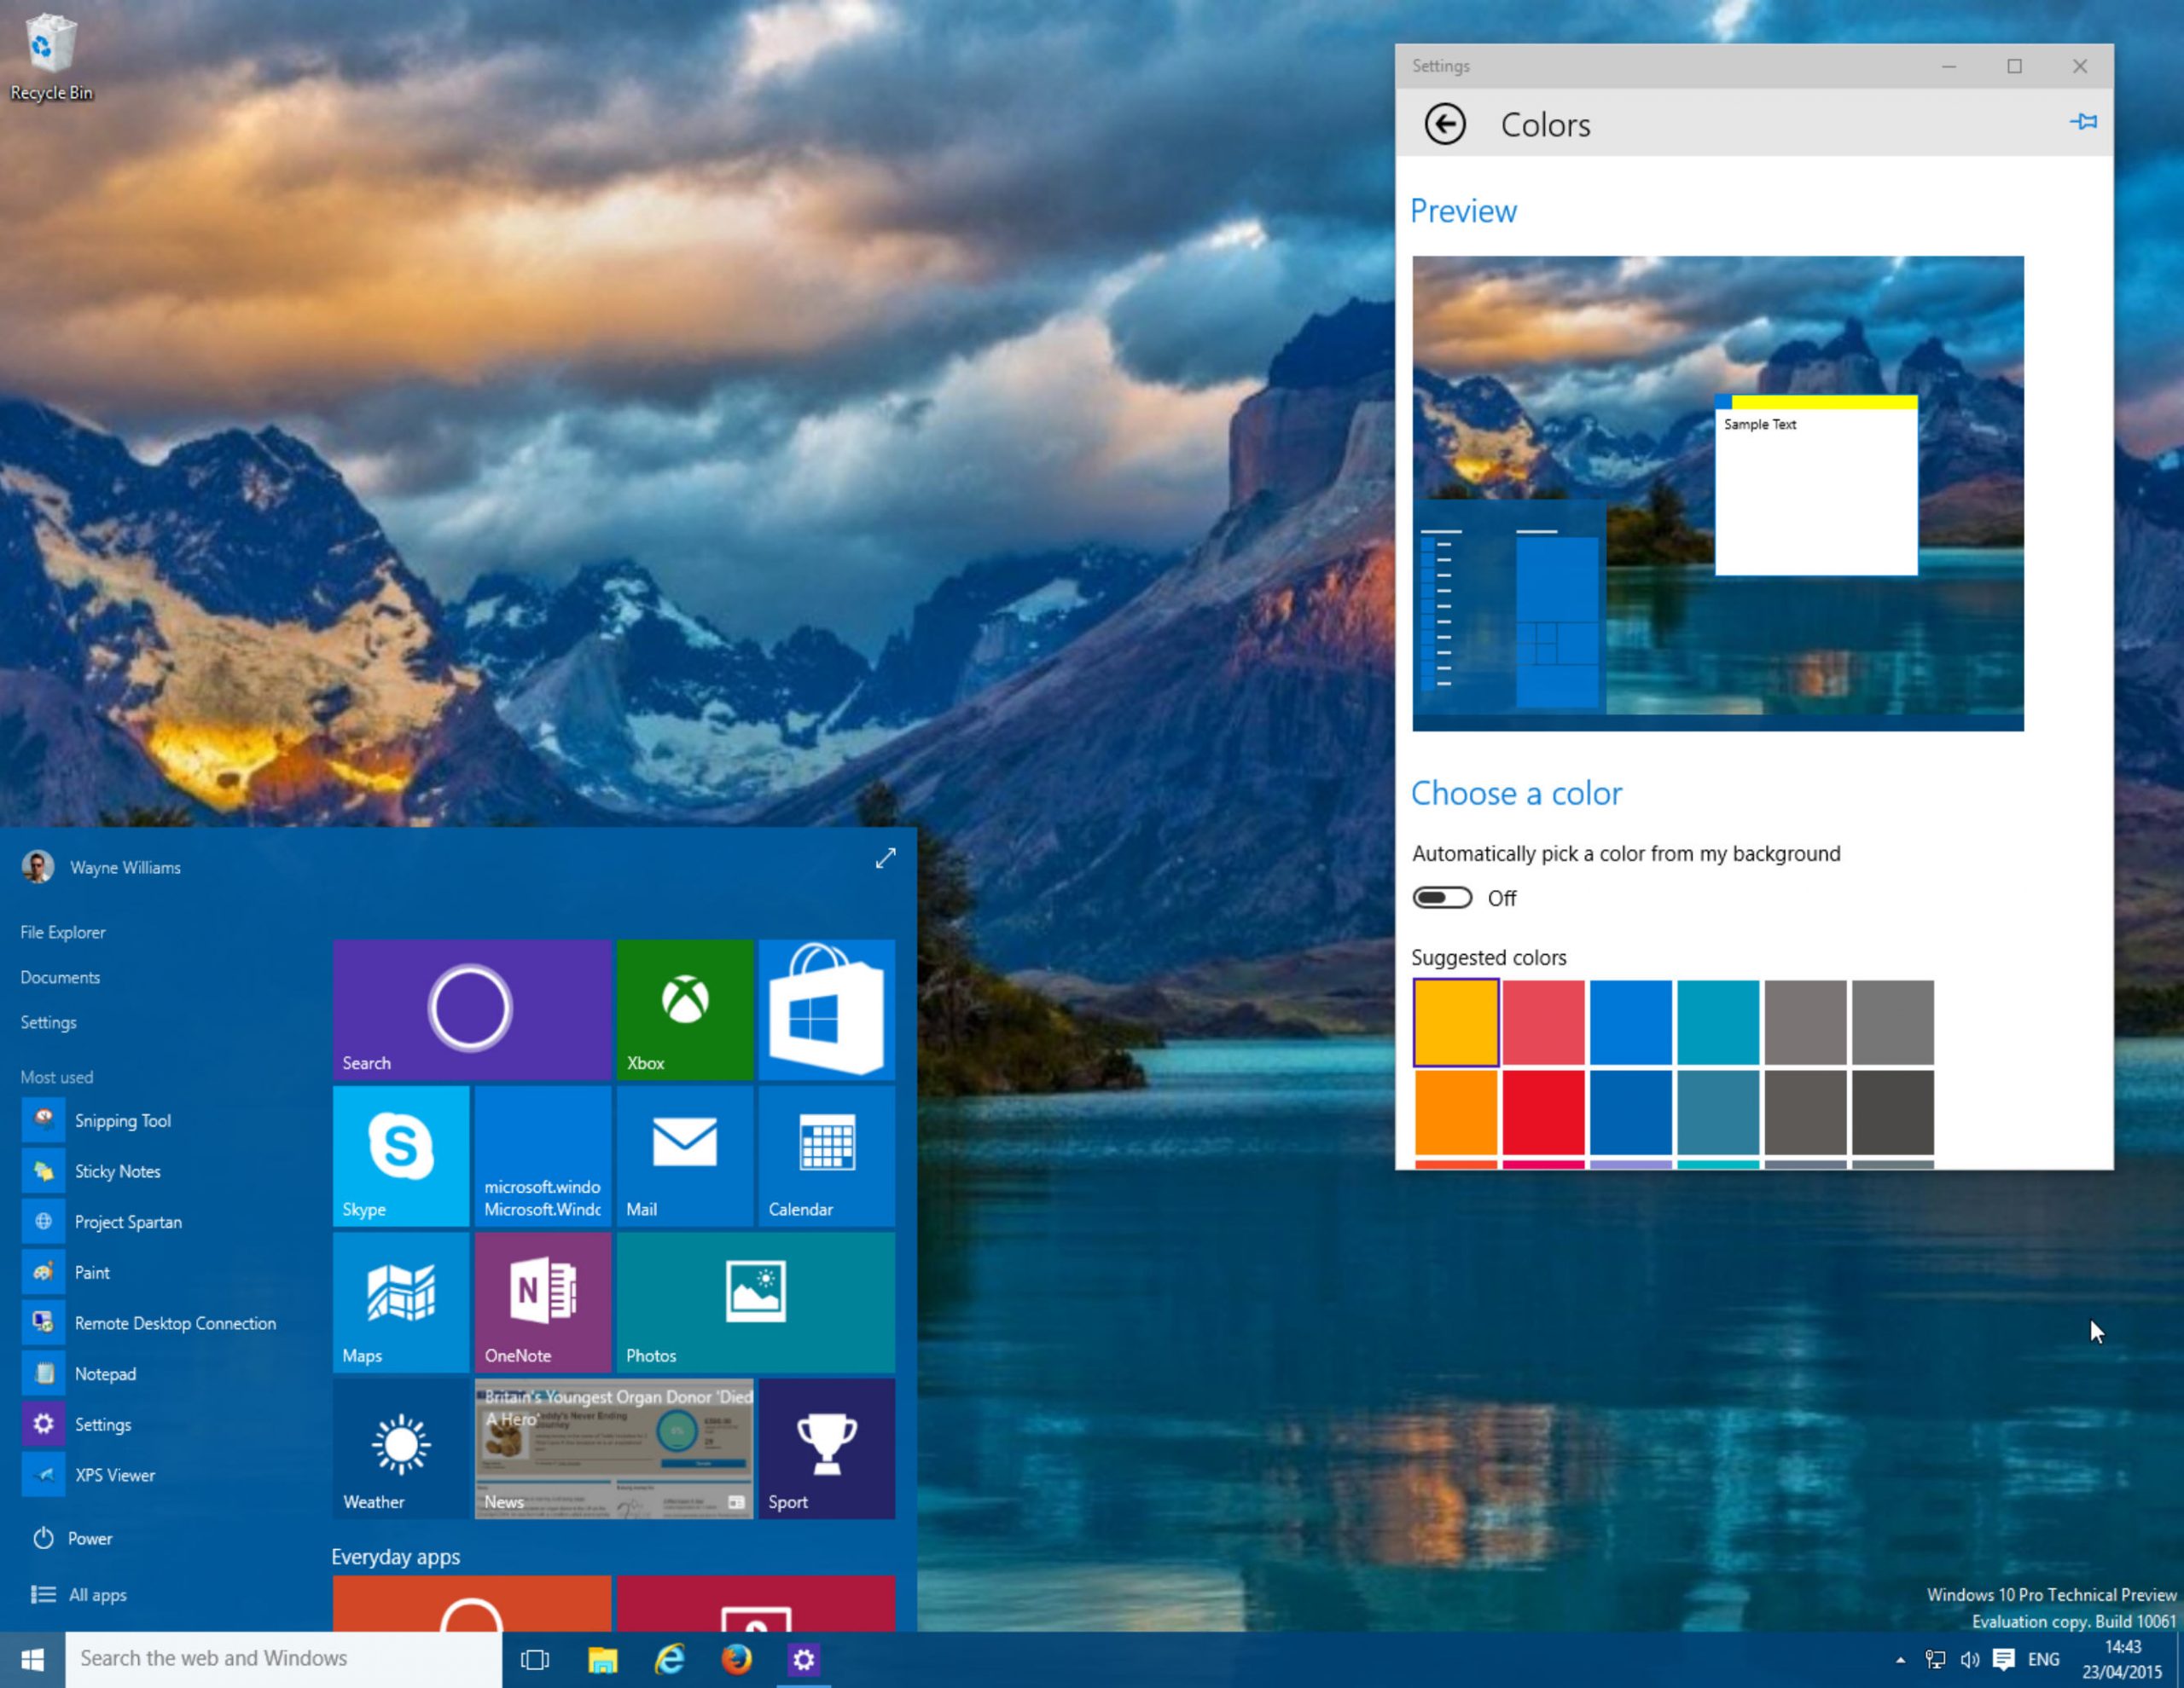
Task: Go back from the Colors settings page
Action: tap(1444, 124)
